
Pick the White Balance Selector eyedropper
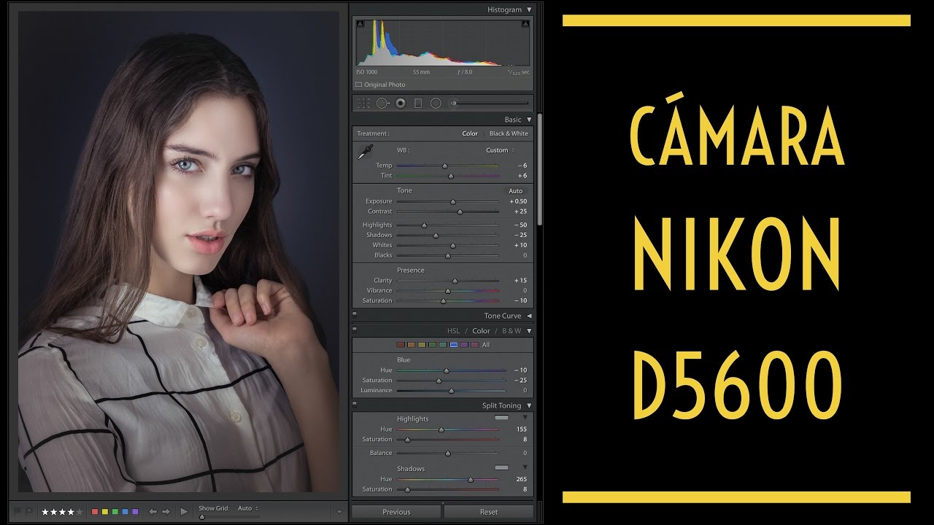364,152
